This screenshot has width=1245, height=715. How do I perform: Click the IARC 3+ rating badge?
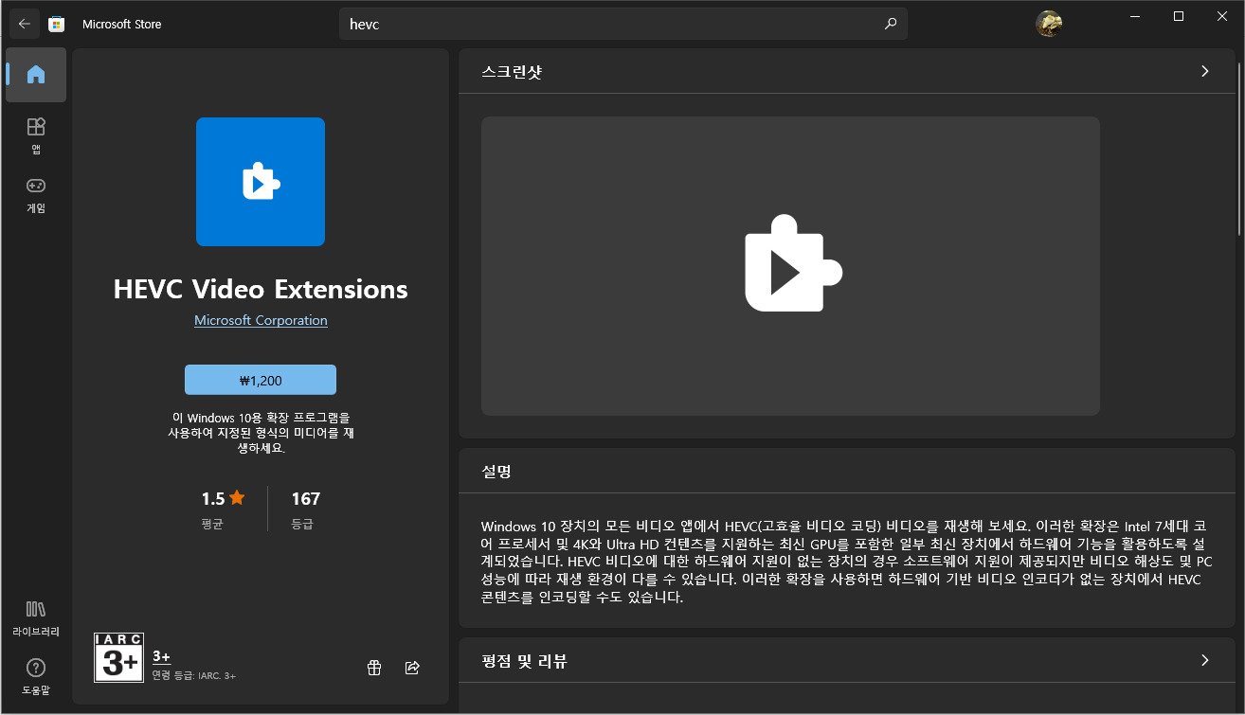(x=118, y=658)
